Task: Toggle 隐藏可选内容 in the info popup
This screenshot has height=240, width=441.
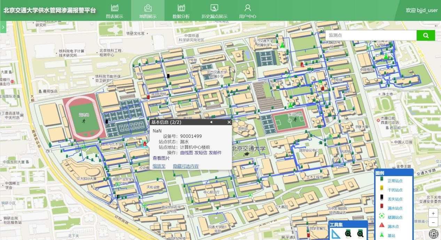Action: [x=186, y=166]
